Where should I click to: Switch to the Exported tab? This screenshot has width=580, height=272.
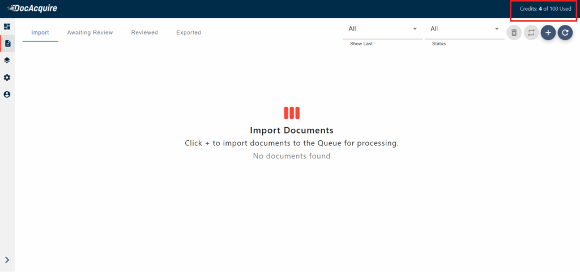coord(189,33)
